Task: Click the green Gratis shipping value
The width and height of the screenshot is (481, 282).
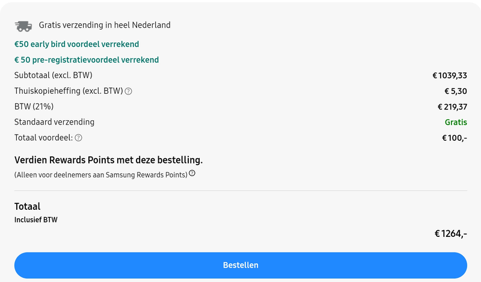Action: coord(456,122)
